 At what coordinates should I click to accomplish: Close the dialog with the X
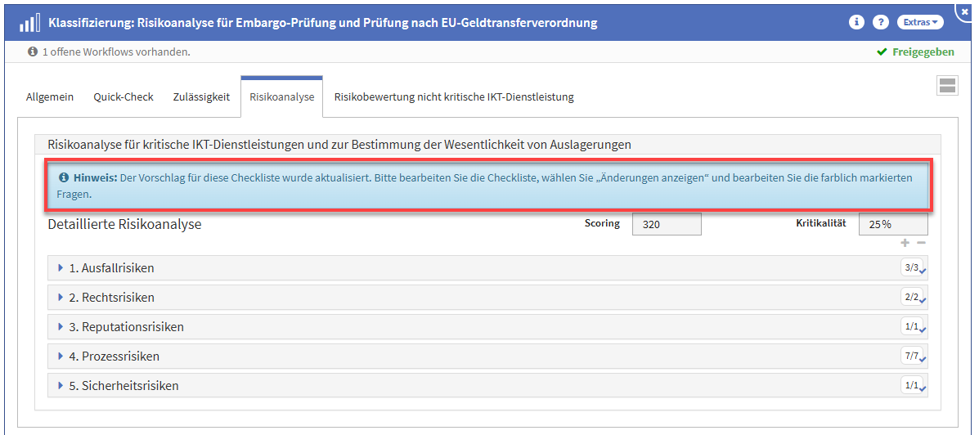(965, 11)
